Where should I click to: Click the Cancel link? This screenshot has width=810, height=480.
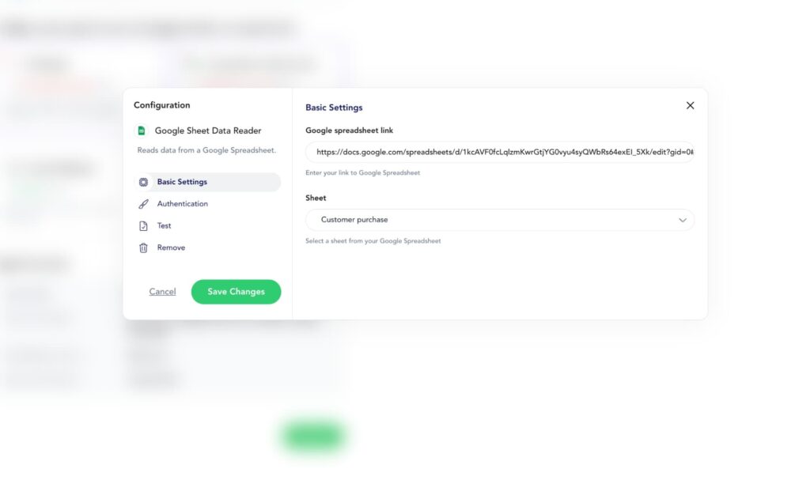click(x=162, y=291)
